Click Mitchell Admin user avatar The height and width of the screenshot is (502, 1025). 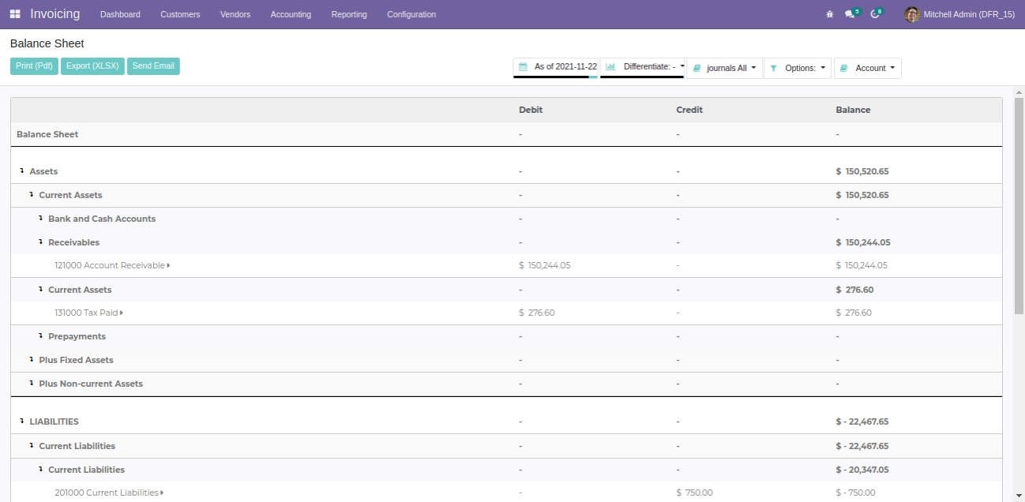pos(912,14)
